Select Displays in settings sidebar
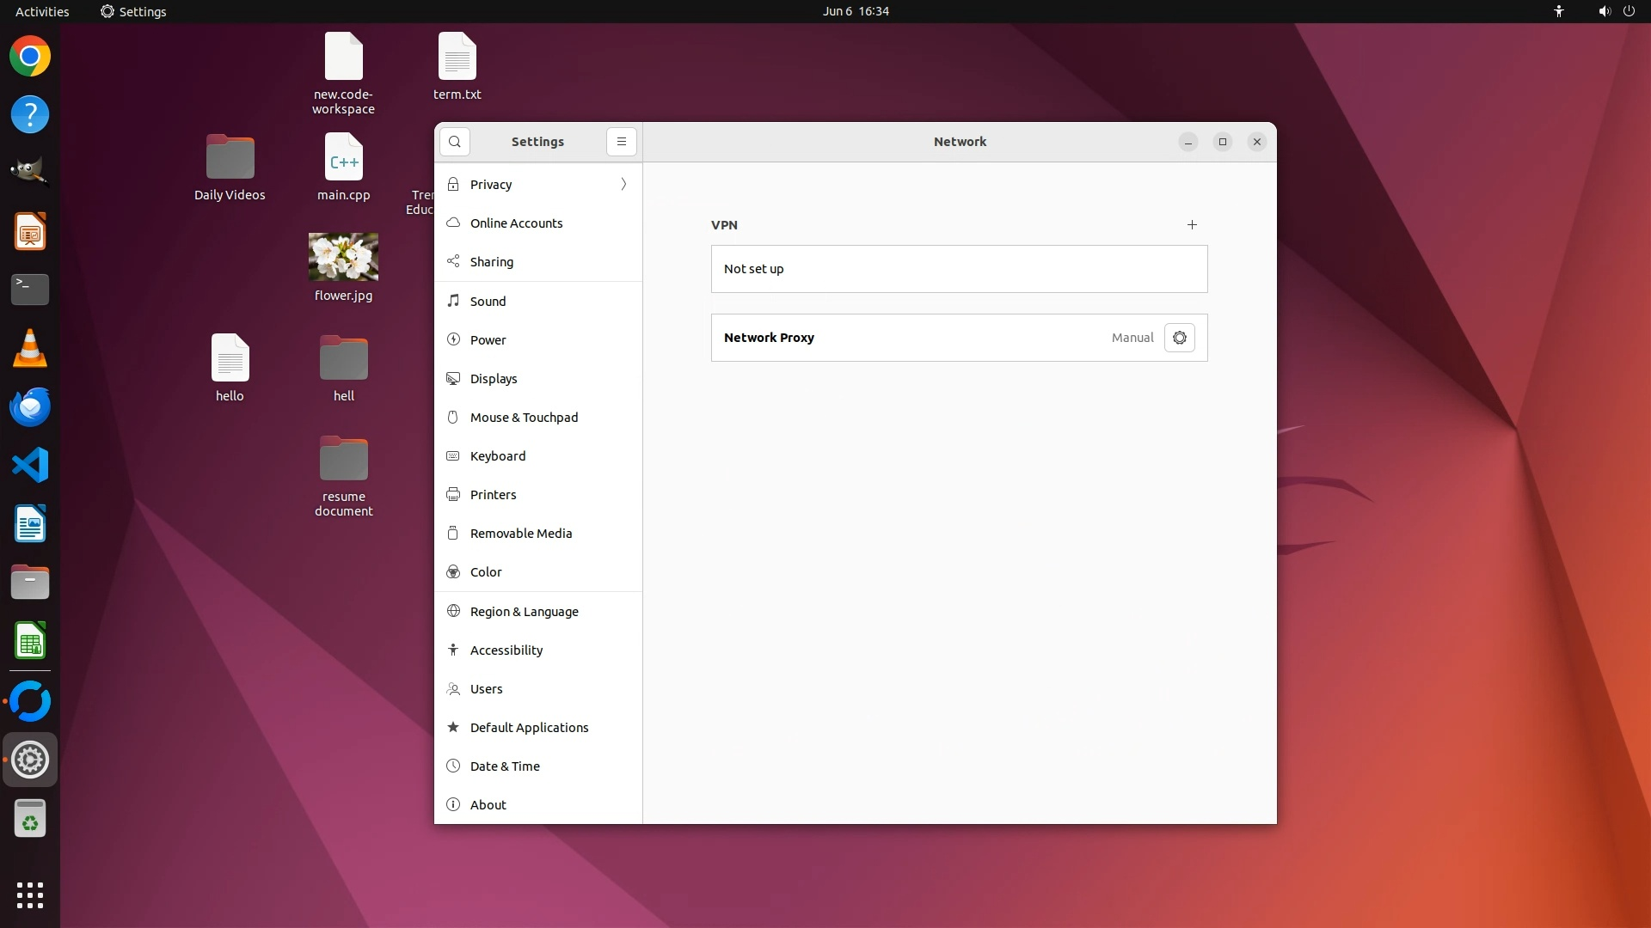Viewport: 1651px width, 928px height. pos(494,379)
